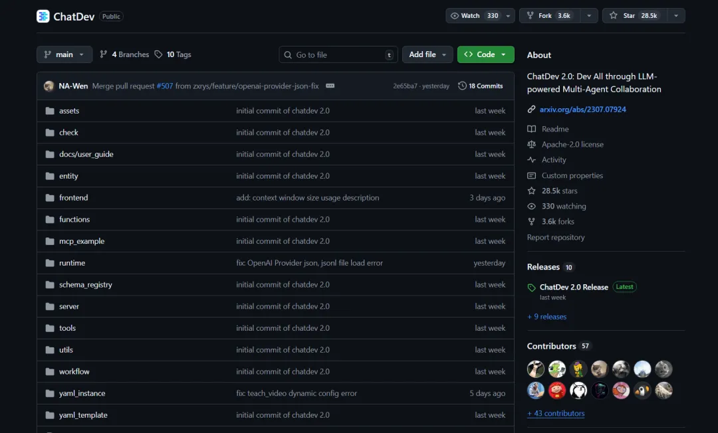Open the runtime folder
The height and width of the screenshot is (433, 718).
[x=72, y=263]
